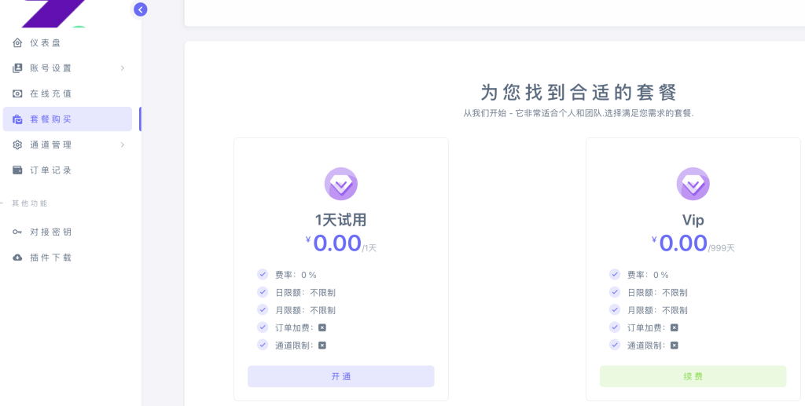Click the account settings icon in sidebar
Image resolution: width=805 pixels, height=406 pixels.
[x=18, y=68]
